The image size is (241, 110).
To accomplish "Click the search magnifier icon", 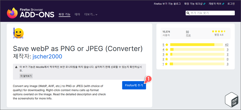I will 188,13.
